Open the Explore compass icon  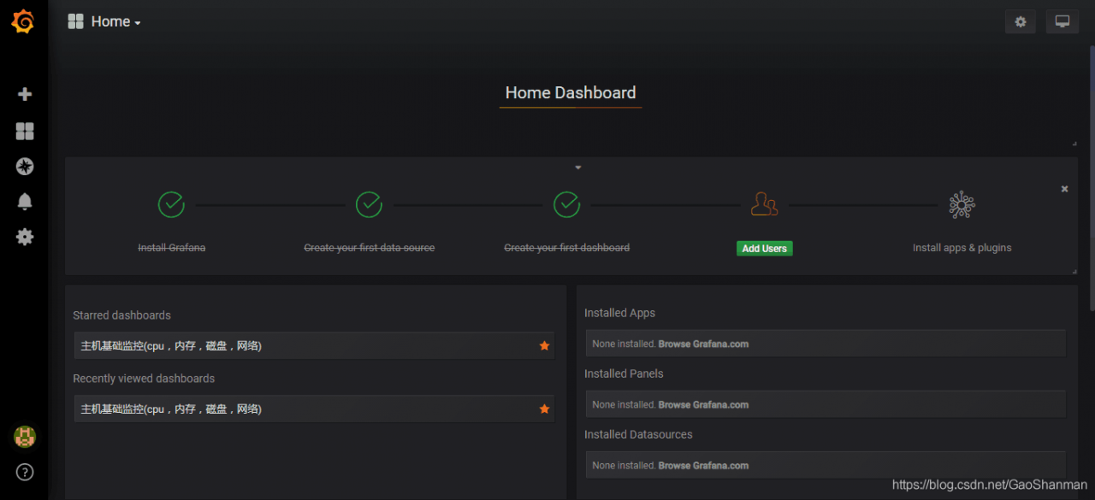(25, 167)
